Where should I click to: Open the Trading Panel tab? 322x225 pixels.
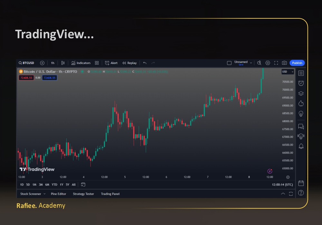(x=110, y=194)
